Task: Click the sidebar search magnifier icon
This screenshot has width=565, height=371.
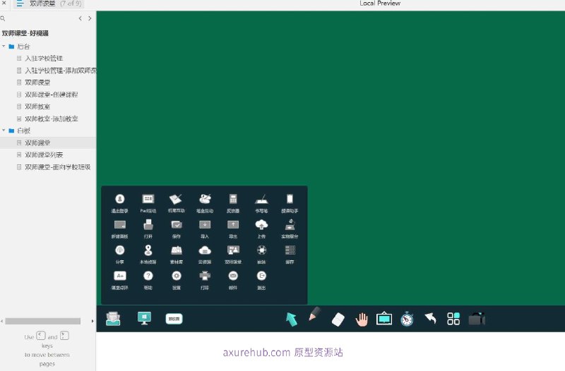Action: pos(3,18)
